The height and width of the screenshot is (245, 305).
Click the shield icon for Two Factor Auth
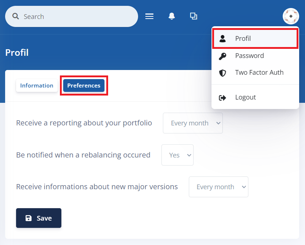(x=222, y=73)
